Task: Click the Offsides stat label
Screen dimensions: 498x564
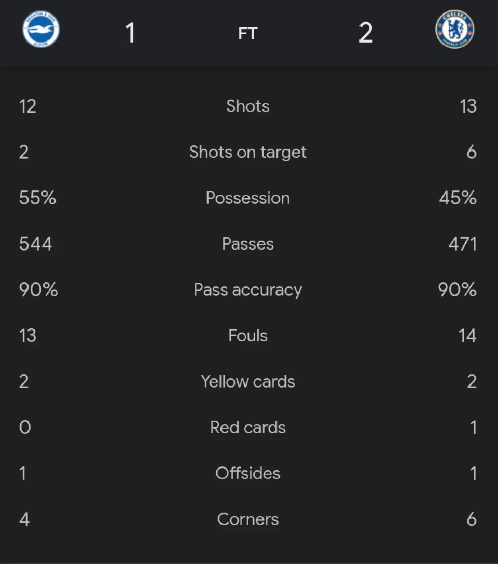Action: coord(248,473)
